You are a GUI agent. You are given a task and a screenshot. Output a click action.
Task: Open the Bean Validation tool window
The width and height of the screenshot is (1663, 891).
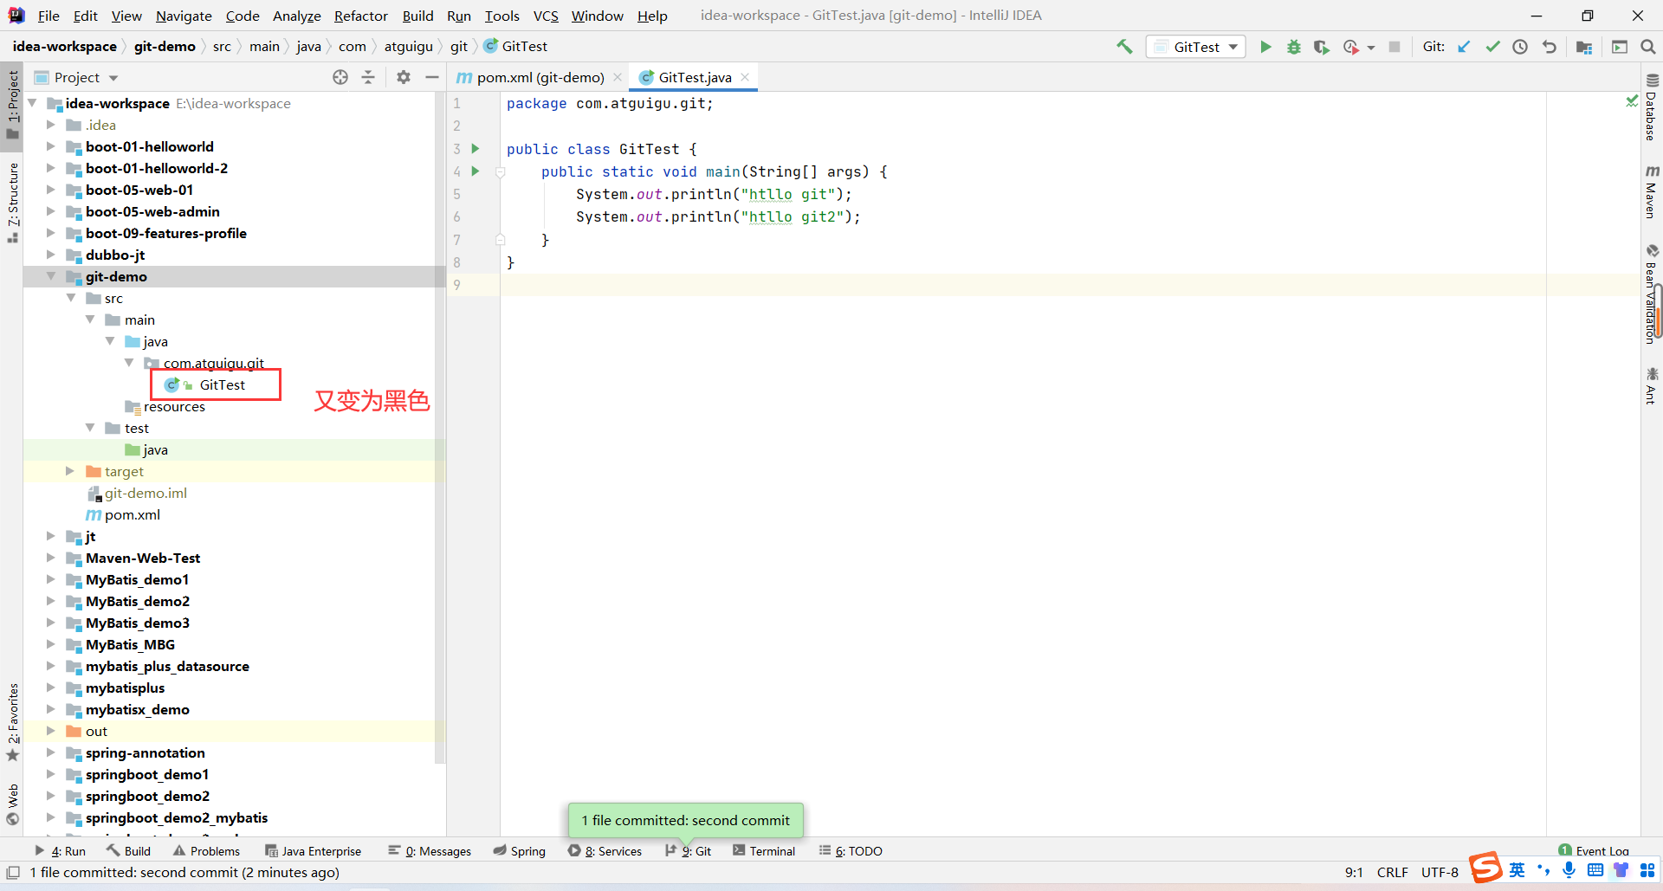1652,294
